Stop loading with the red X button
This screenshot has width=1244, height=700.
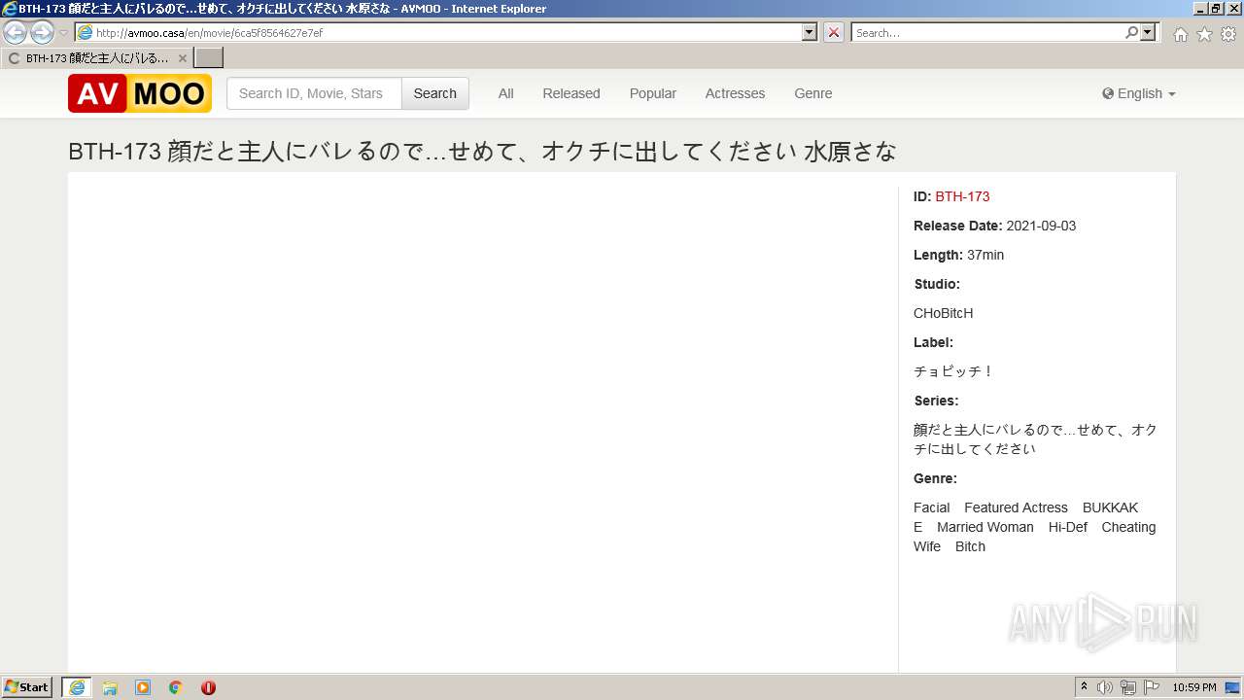(834, 32)
